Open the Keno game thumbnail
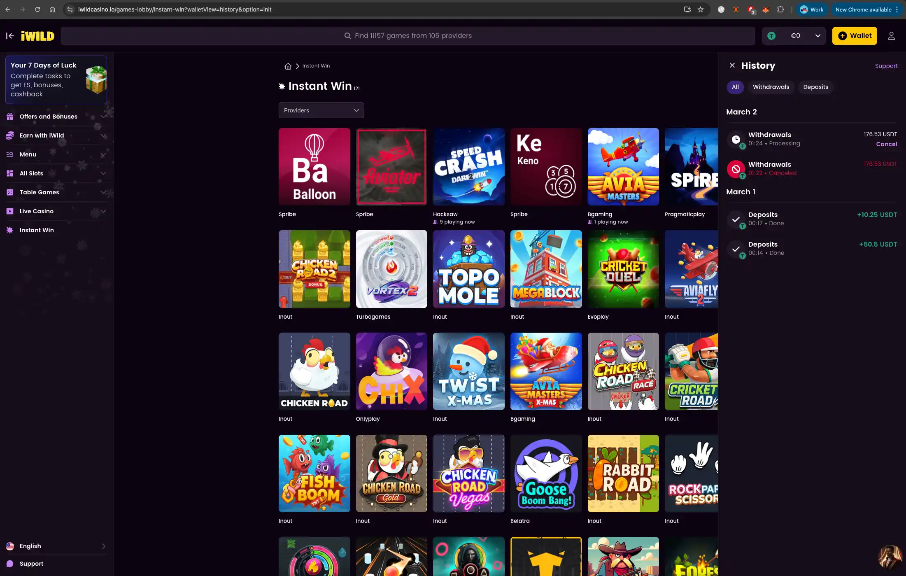This screenshot has height=576, width=906. [546, 167]
